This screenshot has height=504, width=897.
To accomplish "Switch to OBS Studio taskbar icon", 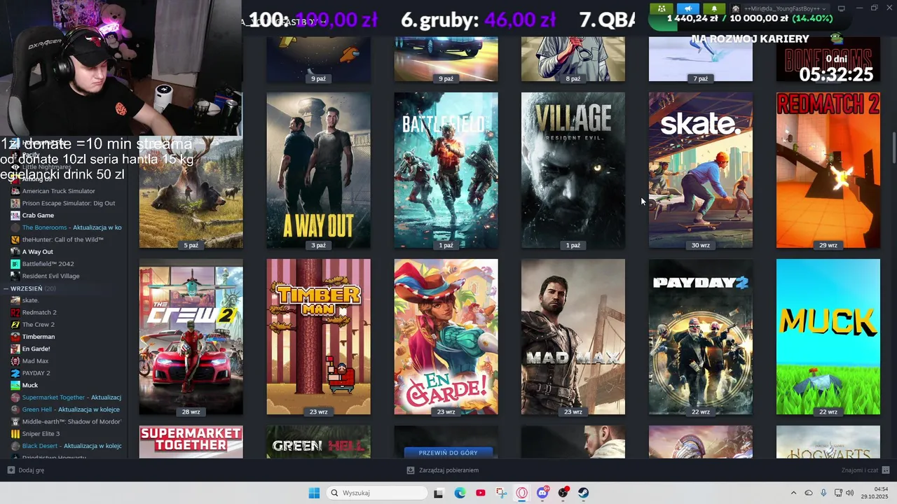I will (x=563, y=493).
